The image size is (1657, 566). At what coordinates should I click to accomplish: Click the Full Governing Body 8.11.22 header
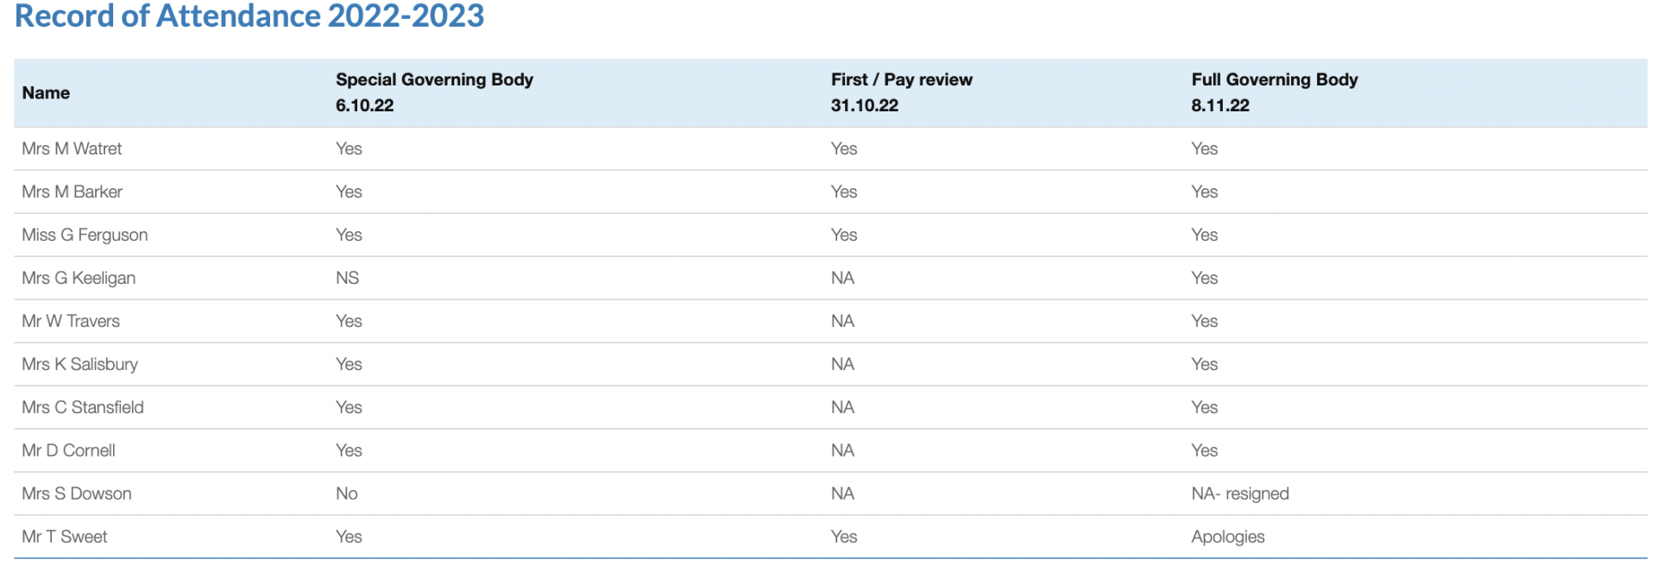(1274, 92)
